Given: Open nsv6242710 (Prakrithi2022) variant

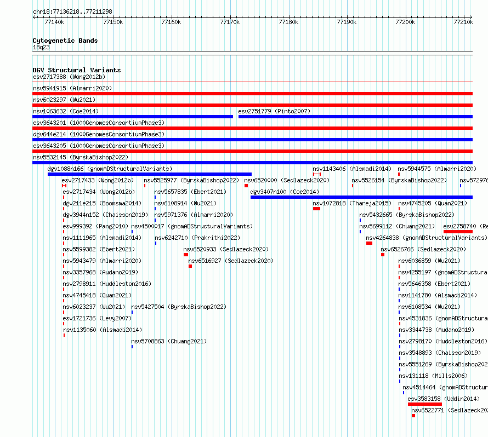Looking at the screenshot, I should tap(197, 238).
